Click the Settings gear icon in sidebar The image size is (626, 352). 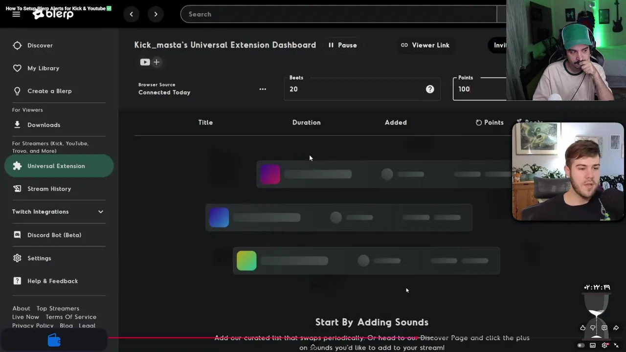[x=17, y=258]
